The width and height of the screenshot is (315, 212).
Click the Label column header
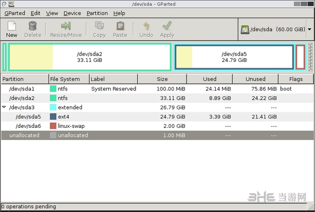point(113,79)
